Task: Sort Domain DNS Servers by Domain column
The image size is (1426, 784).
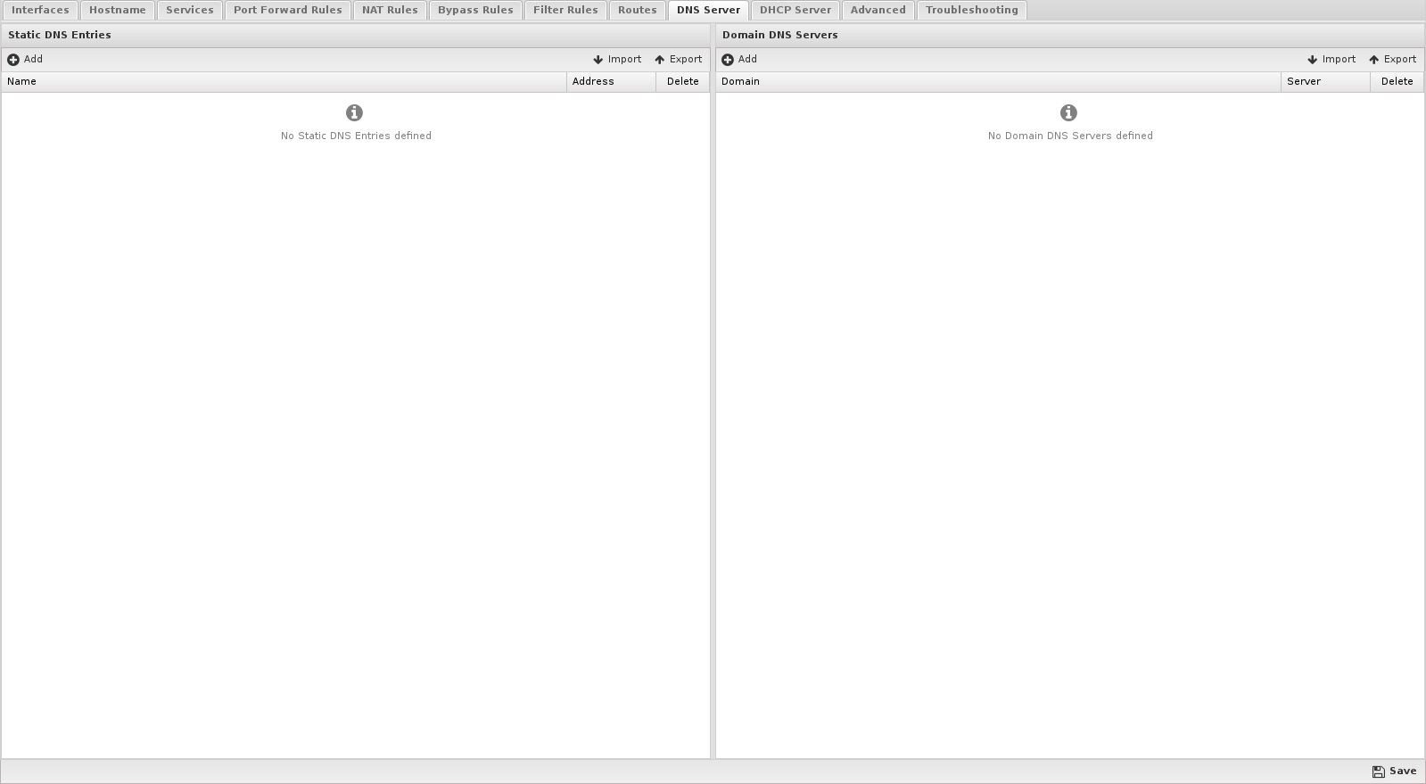Action: [x=998, y=82]
